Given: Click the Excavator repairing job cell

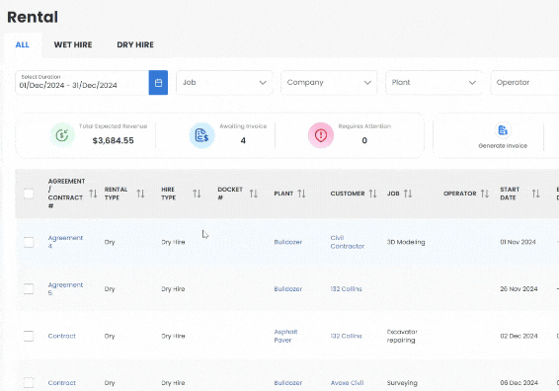Looking at the screenshot, I should tap(402, 336).
